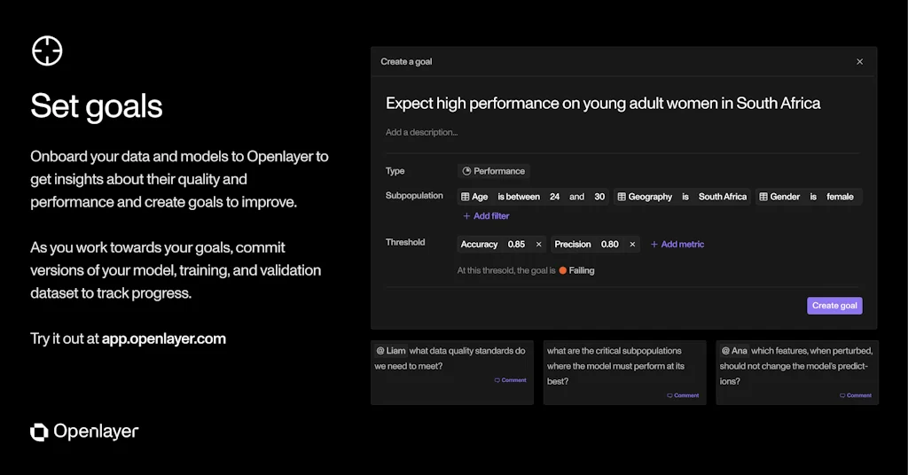Edit the Age upper bound 30

pyautogui.click(x=599, y=197)
